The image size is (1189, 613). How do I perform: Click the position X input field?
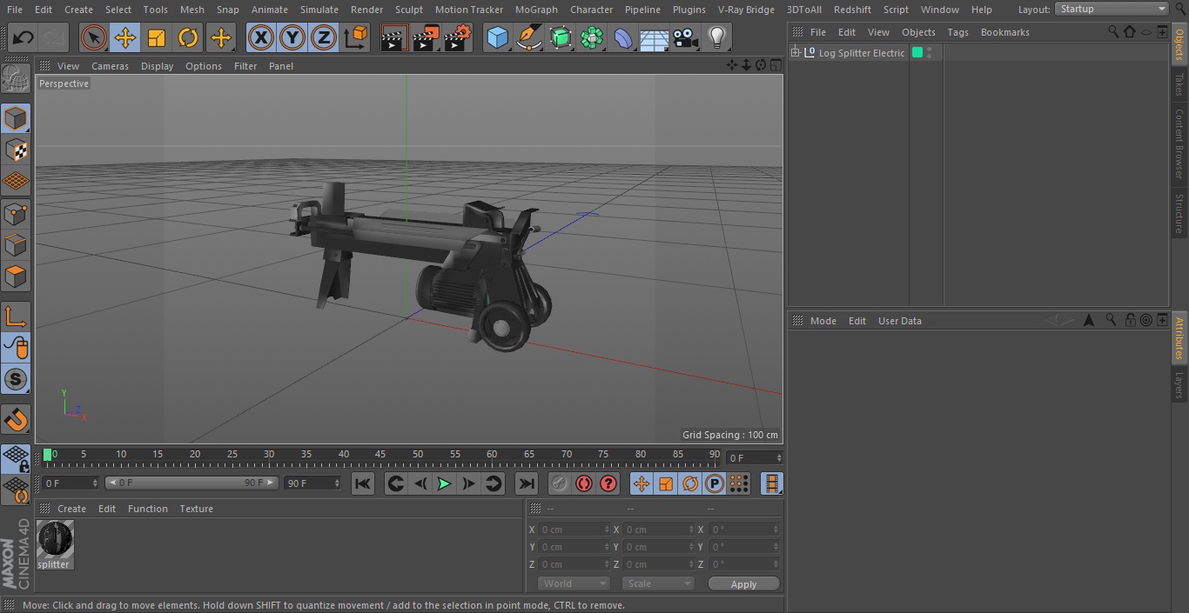(x=574, y=529)
